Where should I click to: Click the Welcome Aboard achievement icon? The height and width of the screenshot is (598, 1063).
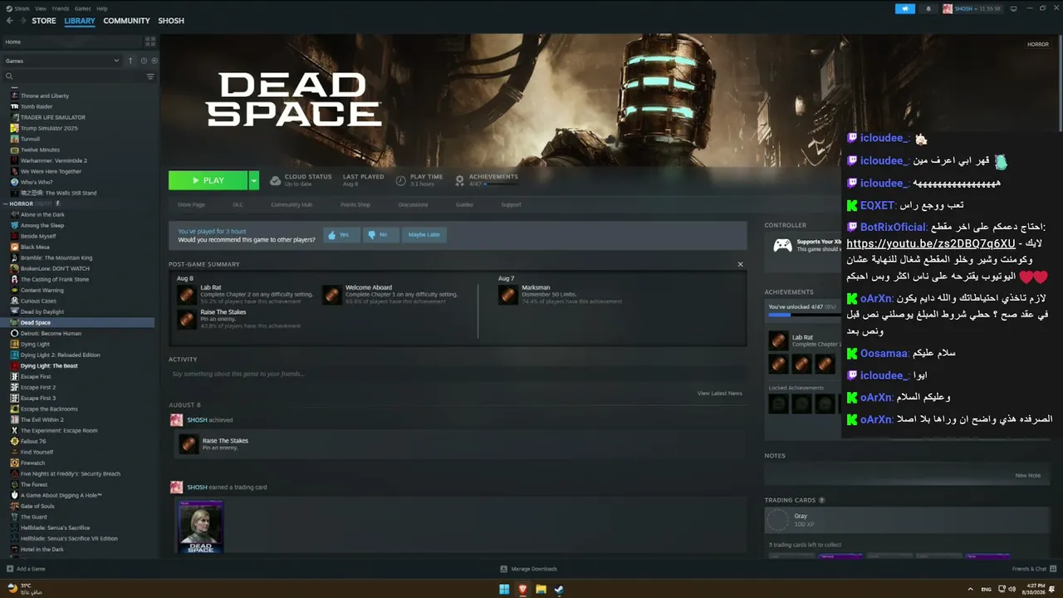pyautogui.click(x=332, y=295)
